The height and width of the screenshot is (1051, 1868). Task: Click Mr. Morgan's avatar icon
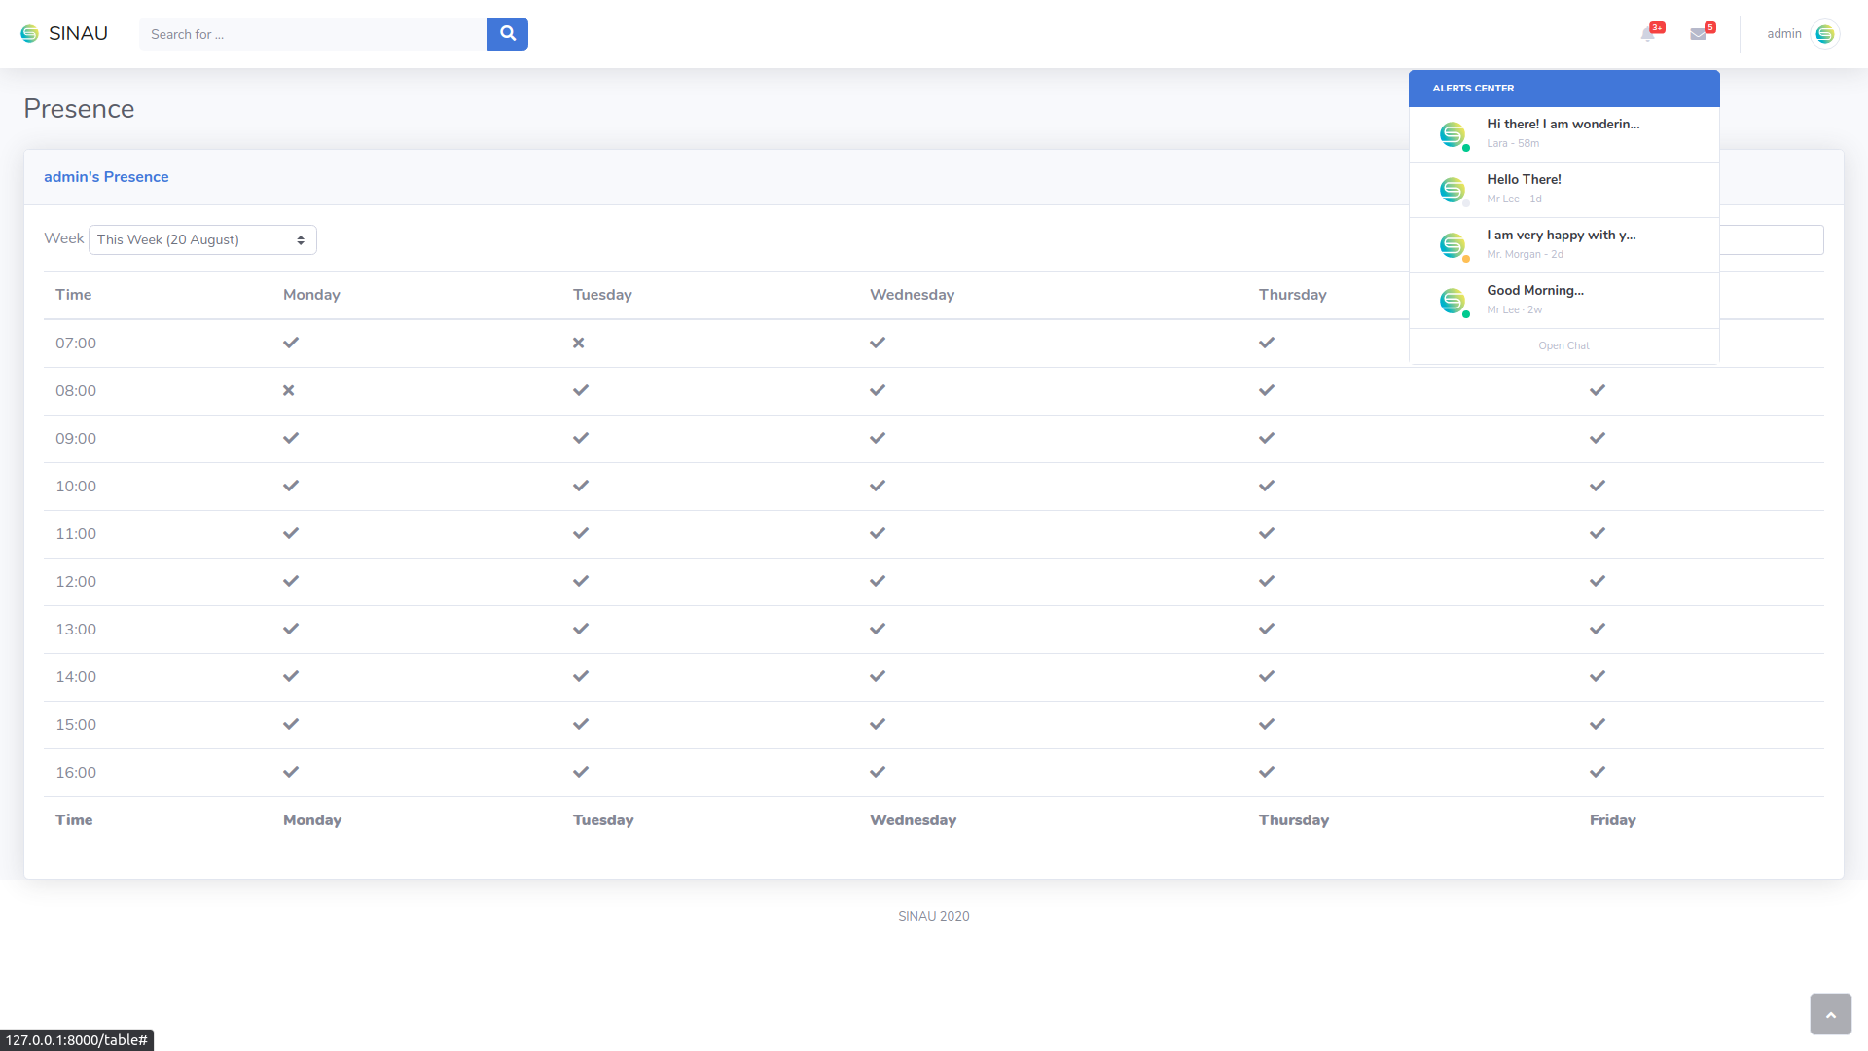coord(1453,245)
